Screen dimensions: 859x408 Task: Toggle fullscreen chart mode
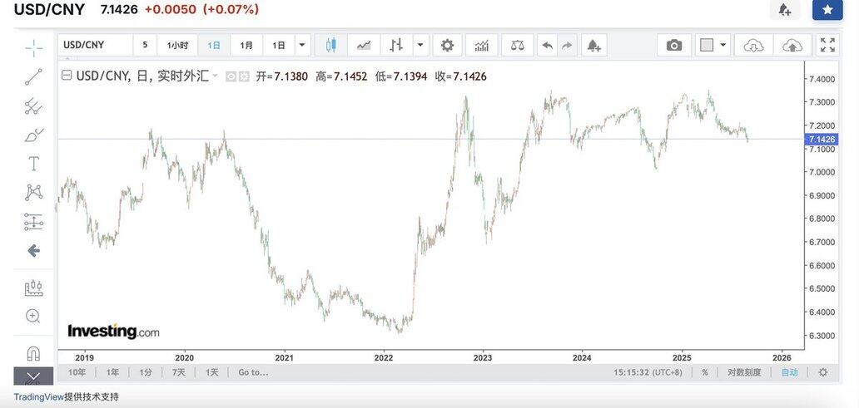point(827,45)
